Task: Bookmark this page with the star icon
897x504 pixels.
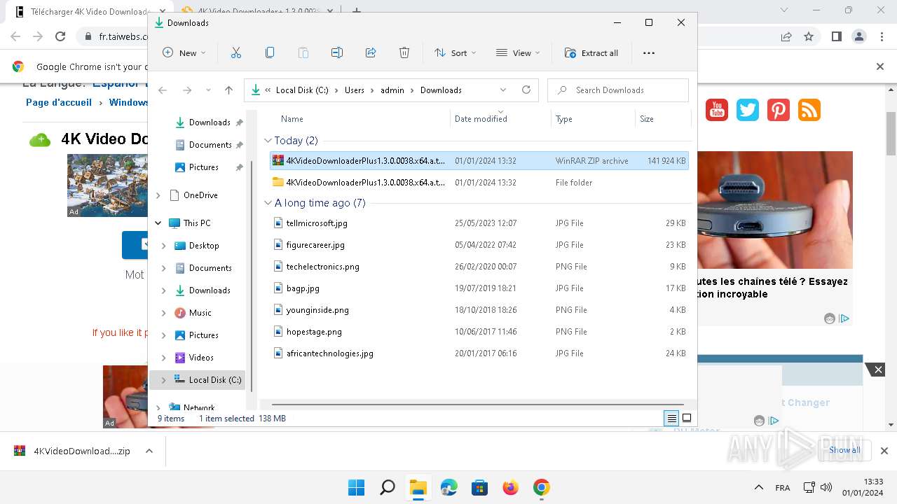Action: [809, 36]
